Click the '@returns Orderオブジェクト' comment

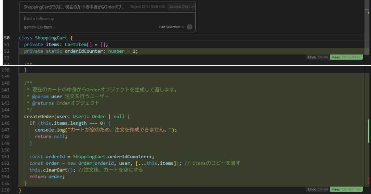pyautogui.click(x=66, y=103)
